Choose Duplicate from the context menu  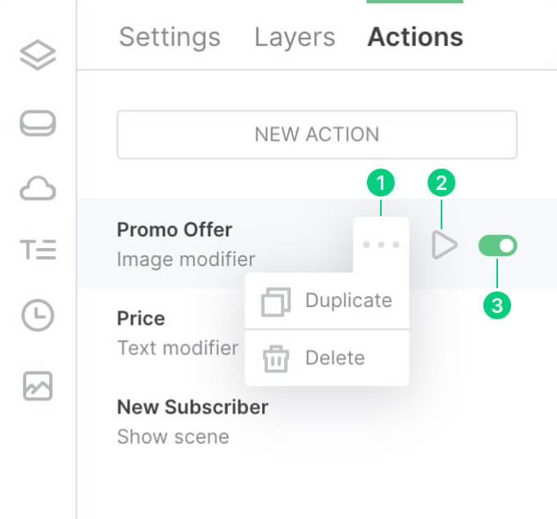pos(348,300)
